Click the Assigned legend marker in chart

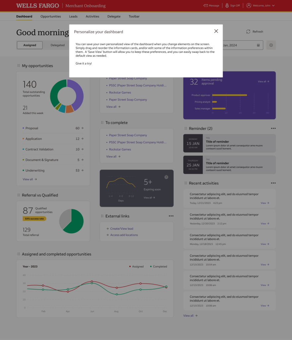(130, 267)
